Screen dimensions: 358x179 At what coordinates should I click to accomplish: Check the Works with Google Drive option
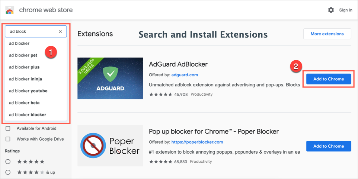[x=8, y=139]
